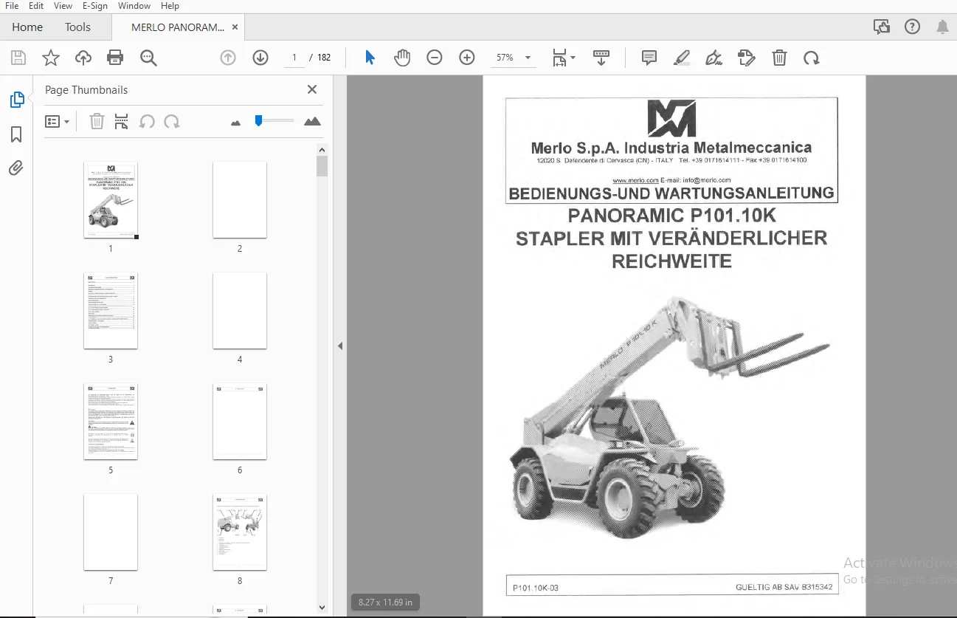Click the thumbnail size slider
The image size is (957, 618).
[274, 120]
